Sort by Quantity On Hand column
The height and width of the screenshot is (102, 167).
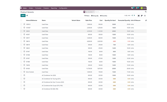click(x=110, y=20)
